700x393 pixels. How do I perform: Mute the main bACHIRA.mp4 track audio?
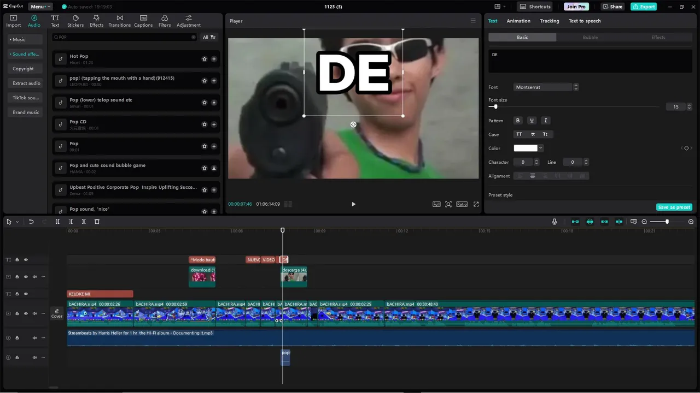pos(34,314)
